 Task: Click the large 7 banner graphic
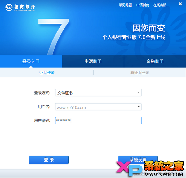pyautogui.click(x=53, y=37)
